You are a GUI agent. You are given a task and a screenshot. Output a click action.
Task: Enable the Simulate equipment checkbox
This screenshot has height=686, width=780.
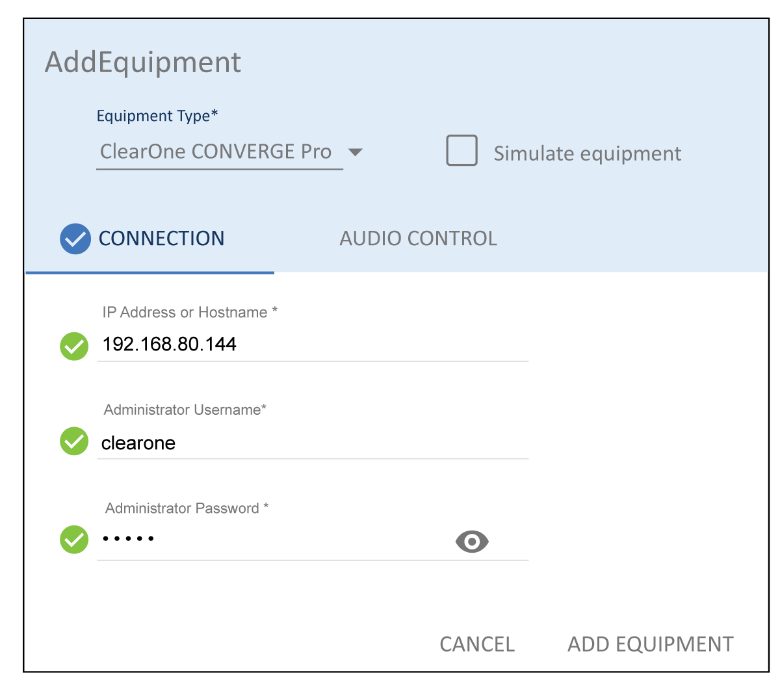click(461, 151)
